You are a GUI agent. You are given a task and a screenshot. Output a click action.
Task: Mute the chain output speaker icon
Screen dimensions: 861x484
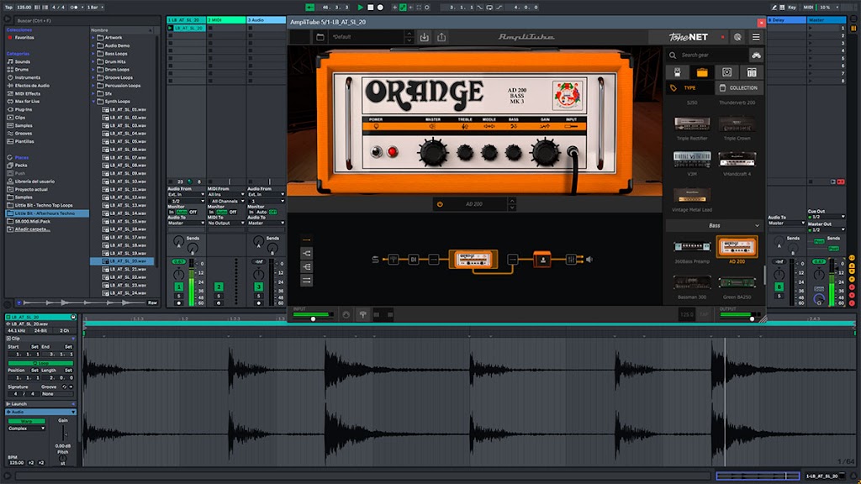pyautogui.click(x=589, y=260)
